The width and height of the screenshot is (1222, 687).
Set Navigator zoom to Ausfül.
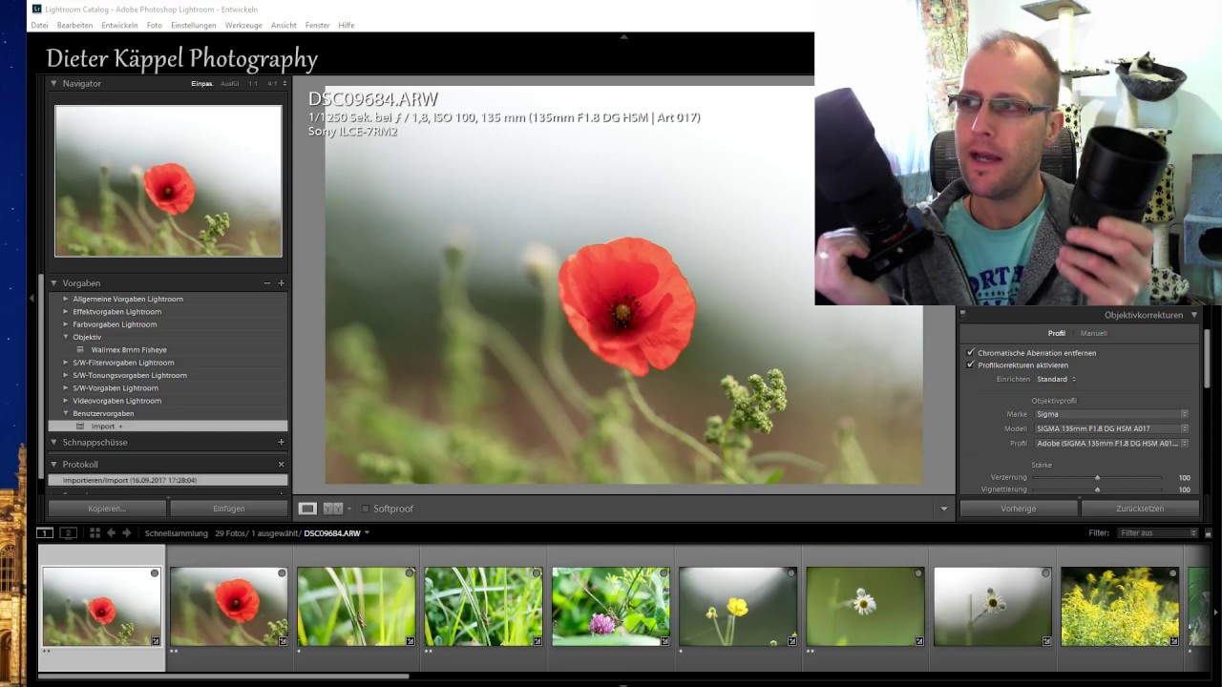[229, 84]
